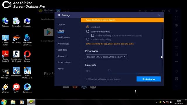Collapse BlueStacks side toolbar with double chevron
The image size is (187, 105).
point(176,11)
